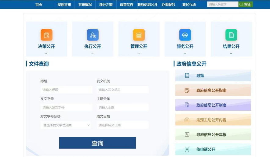Click the book icon beside 政策
270x157 pixels.
pos(187,75)
